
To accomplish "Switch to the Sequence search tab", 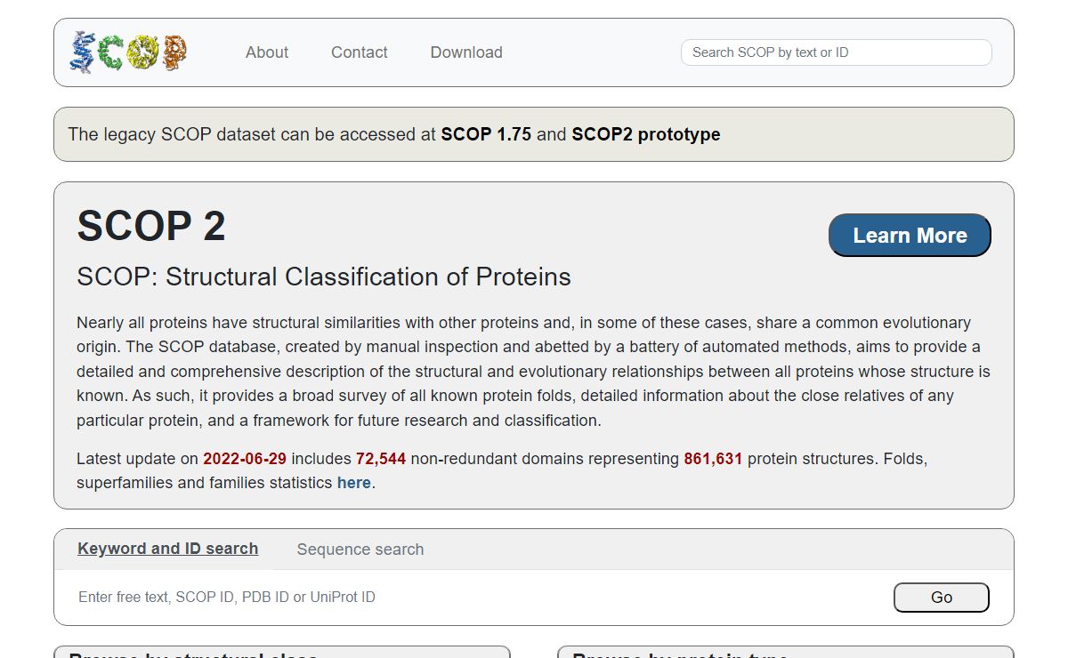I will [360, 550].
